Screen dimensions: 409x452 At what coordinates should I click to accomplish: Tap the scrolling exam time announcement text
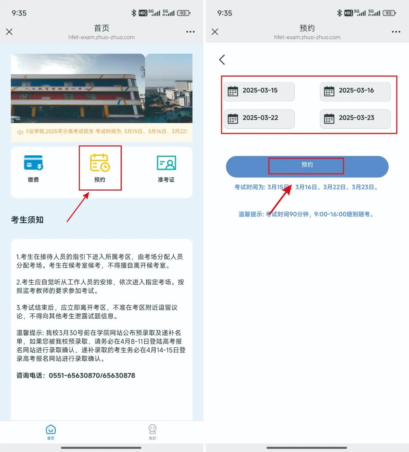pyautogui.click(x=107, y=131)
